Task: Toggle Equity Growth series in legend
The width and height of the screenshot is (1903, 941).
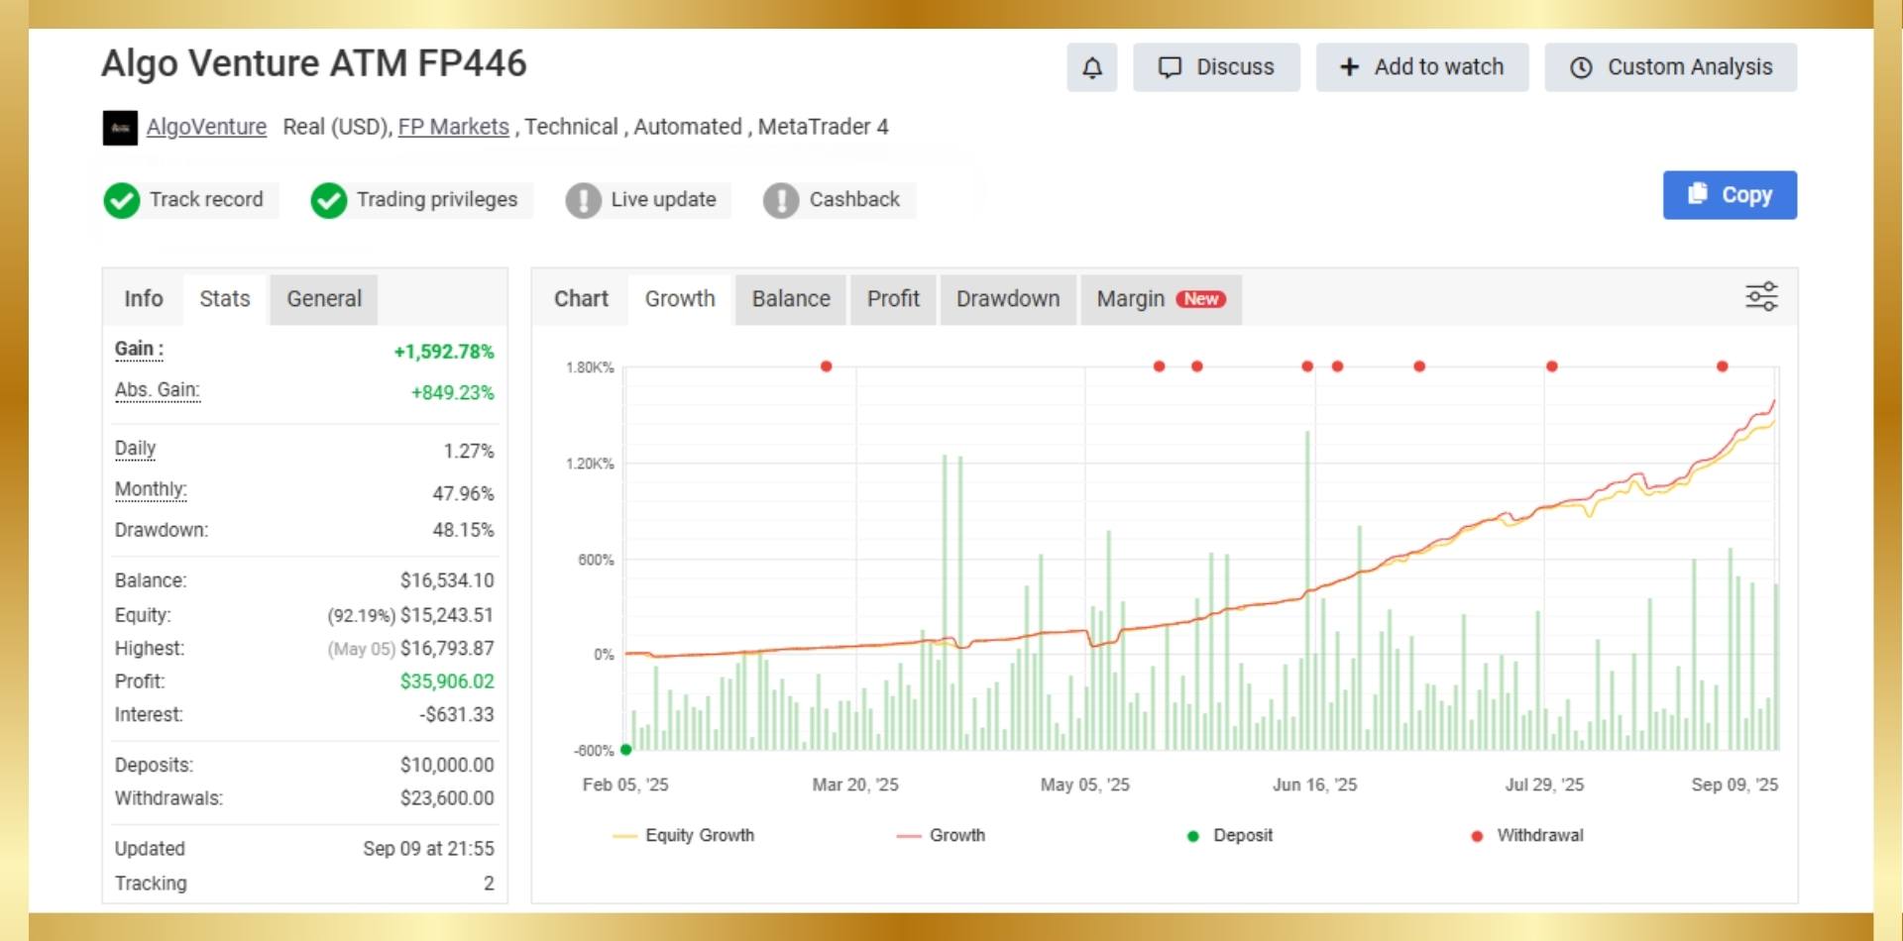Action: (x=684, y=835)
